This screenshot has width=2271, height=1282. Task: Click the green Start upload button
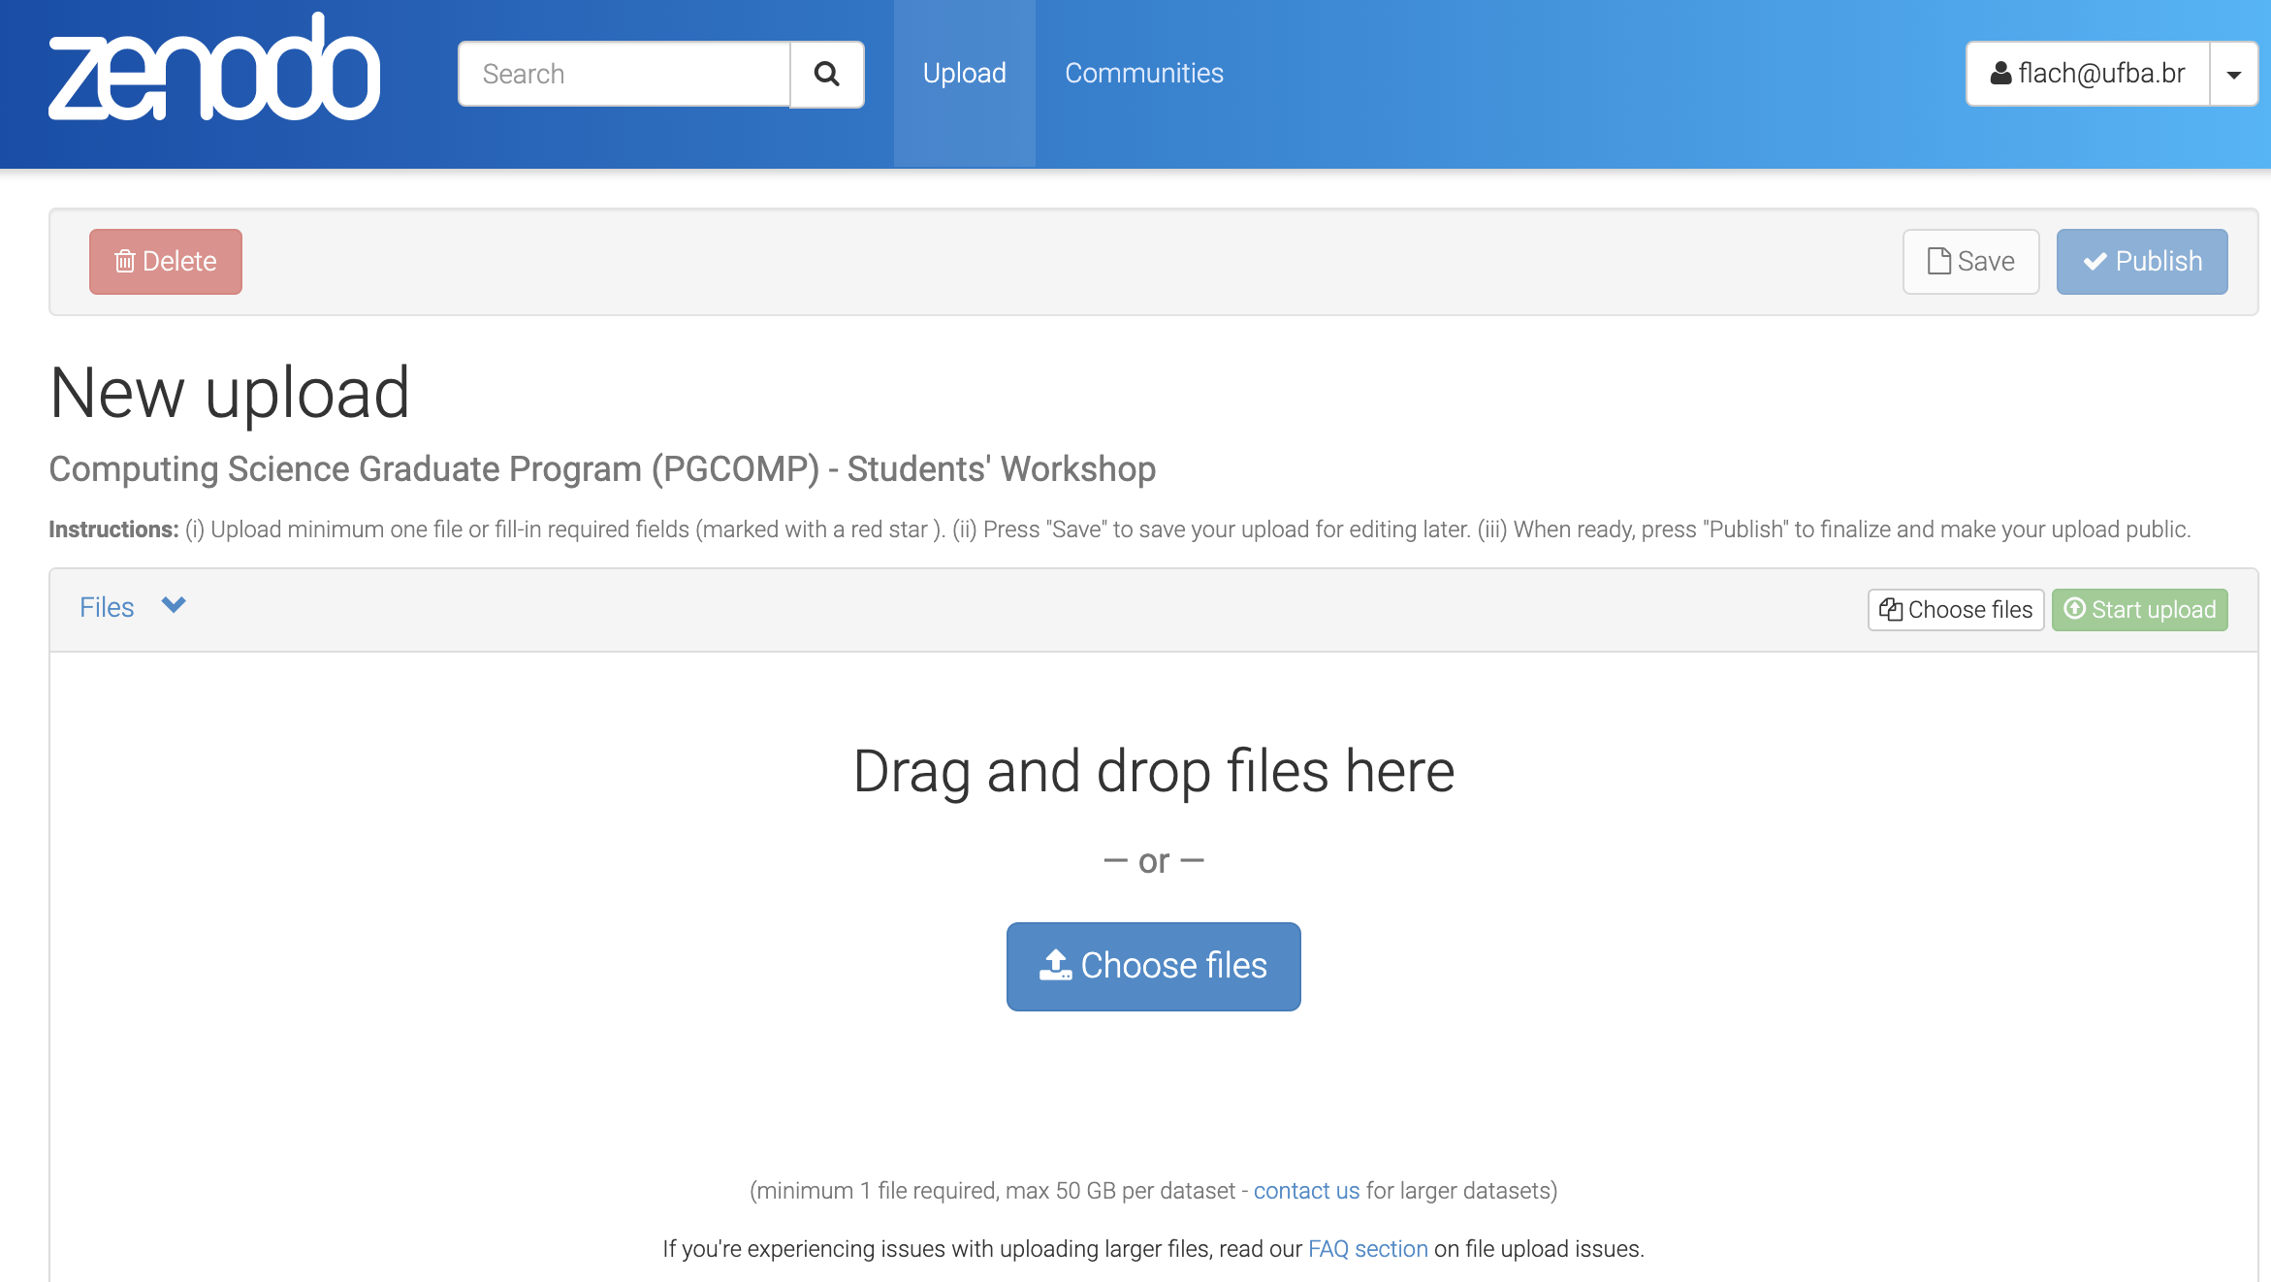pos(2140,610)
